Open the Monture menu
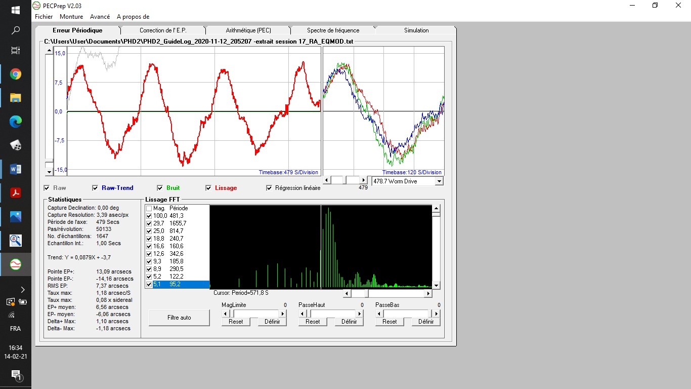Image resolution: width=691 pixels, height=389 pixels. point(71,17)
